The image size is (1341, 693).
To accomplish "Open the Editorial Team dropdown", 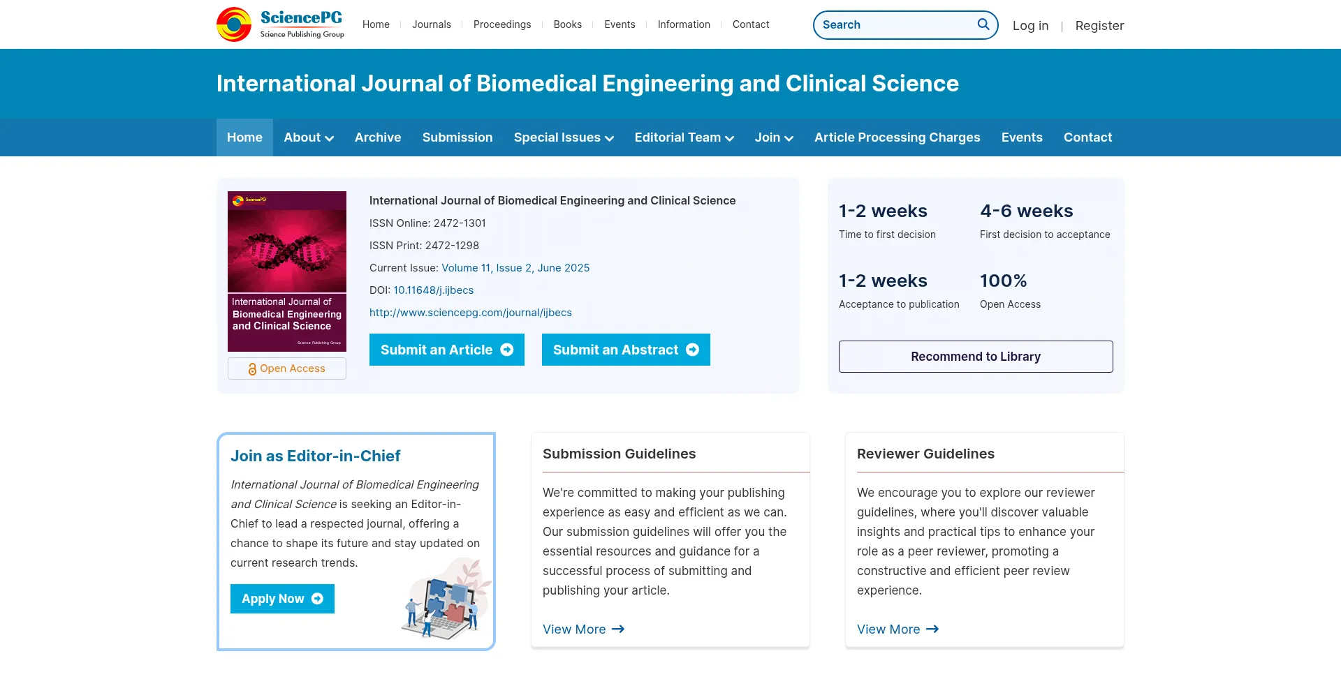I will tap(684, 137).
